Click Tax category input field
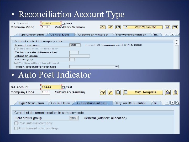This screenshot has width=189, height=142. coord(72,59)
